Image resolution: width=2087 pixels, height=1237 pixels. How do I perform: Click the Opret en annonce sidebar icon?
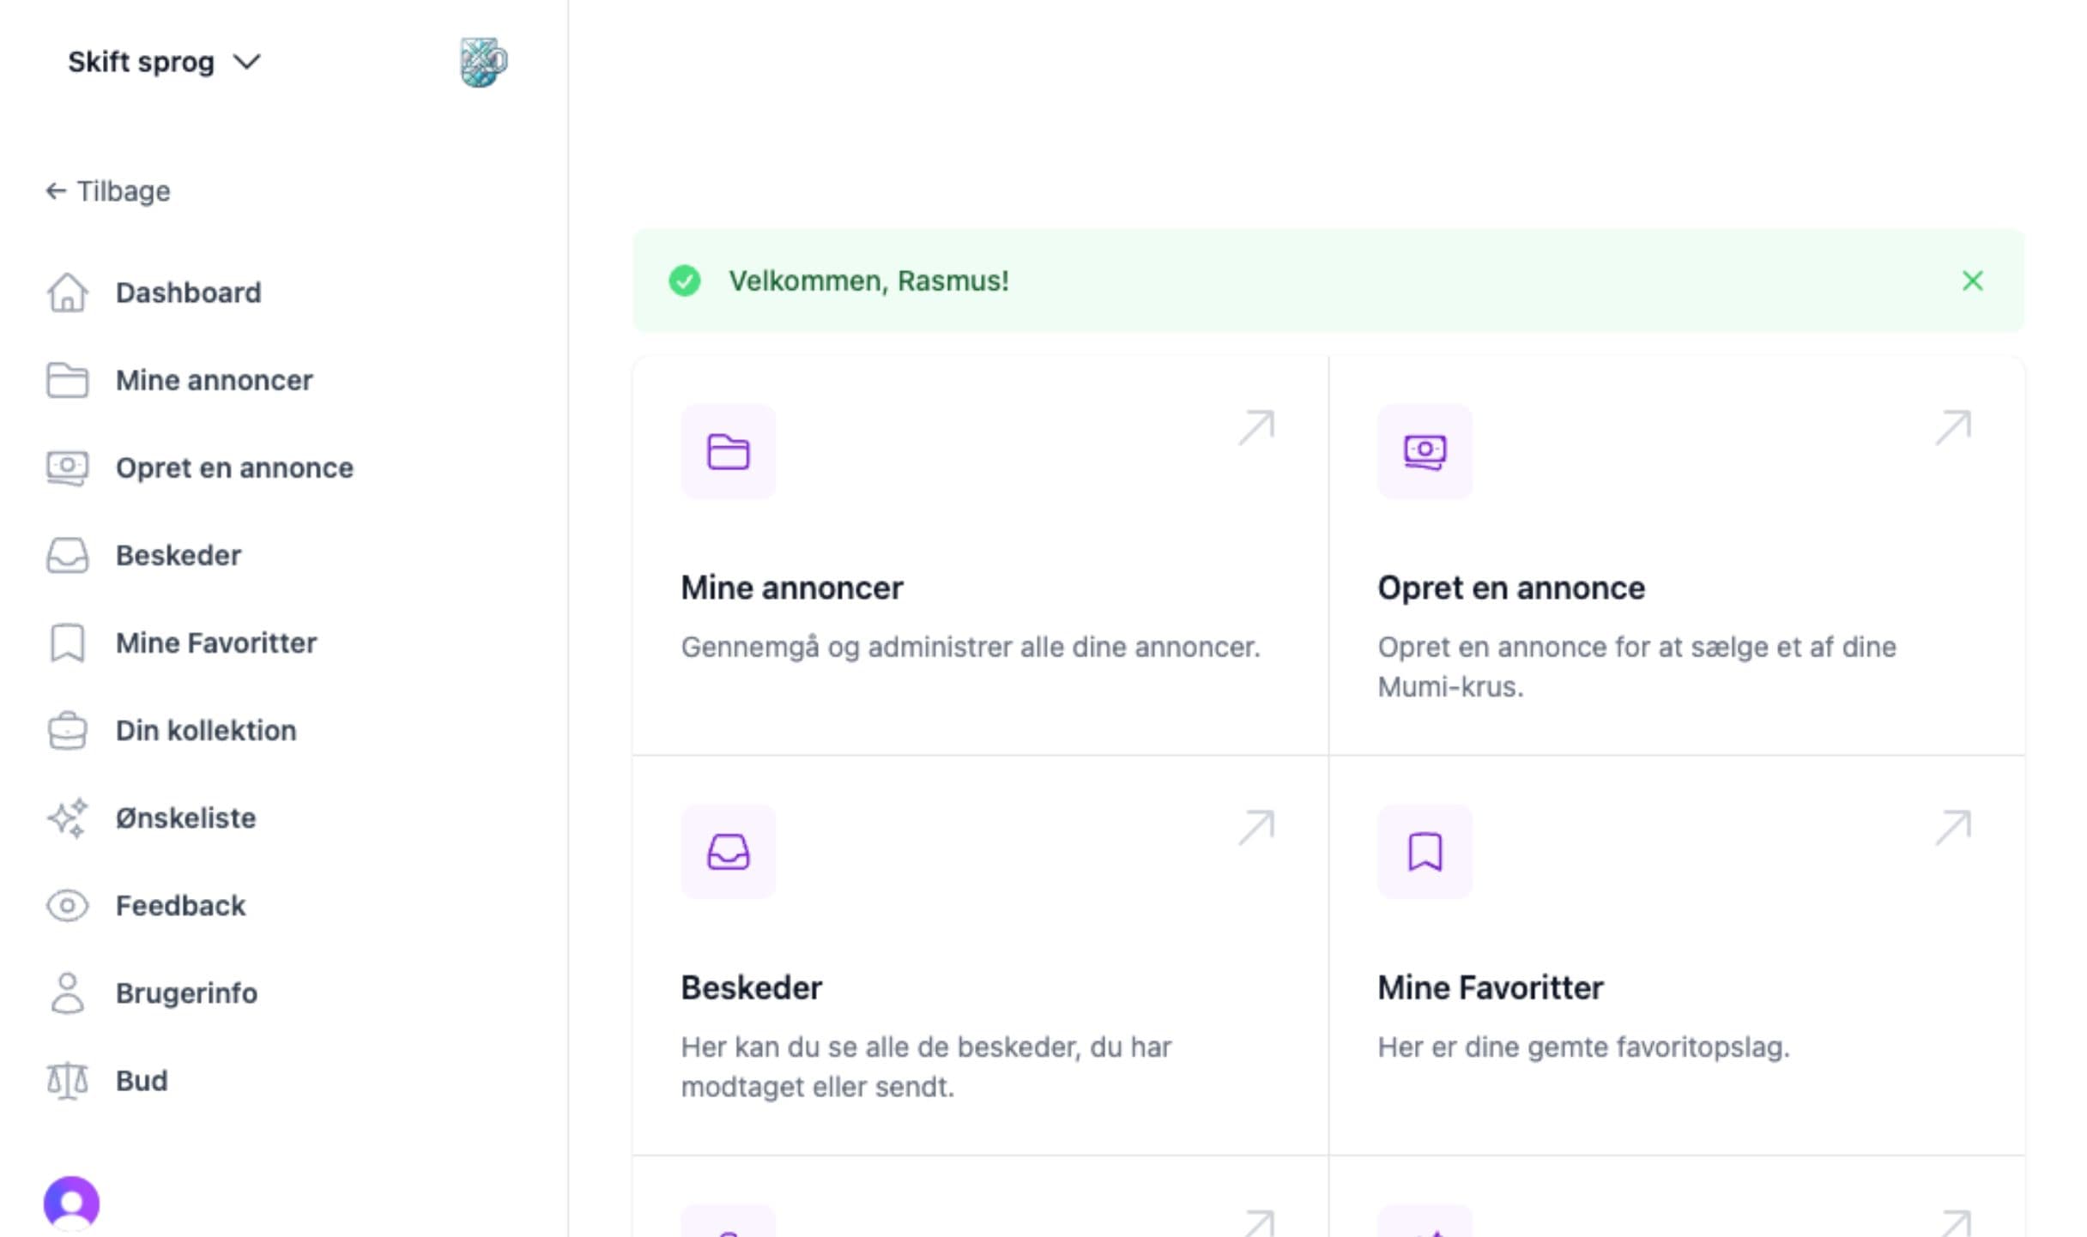[67, 468]
